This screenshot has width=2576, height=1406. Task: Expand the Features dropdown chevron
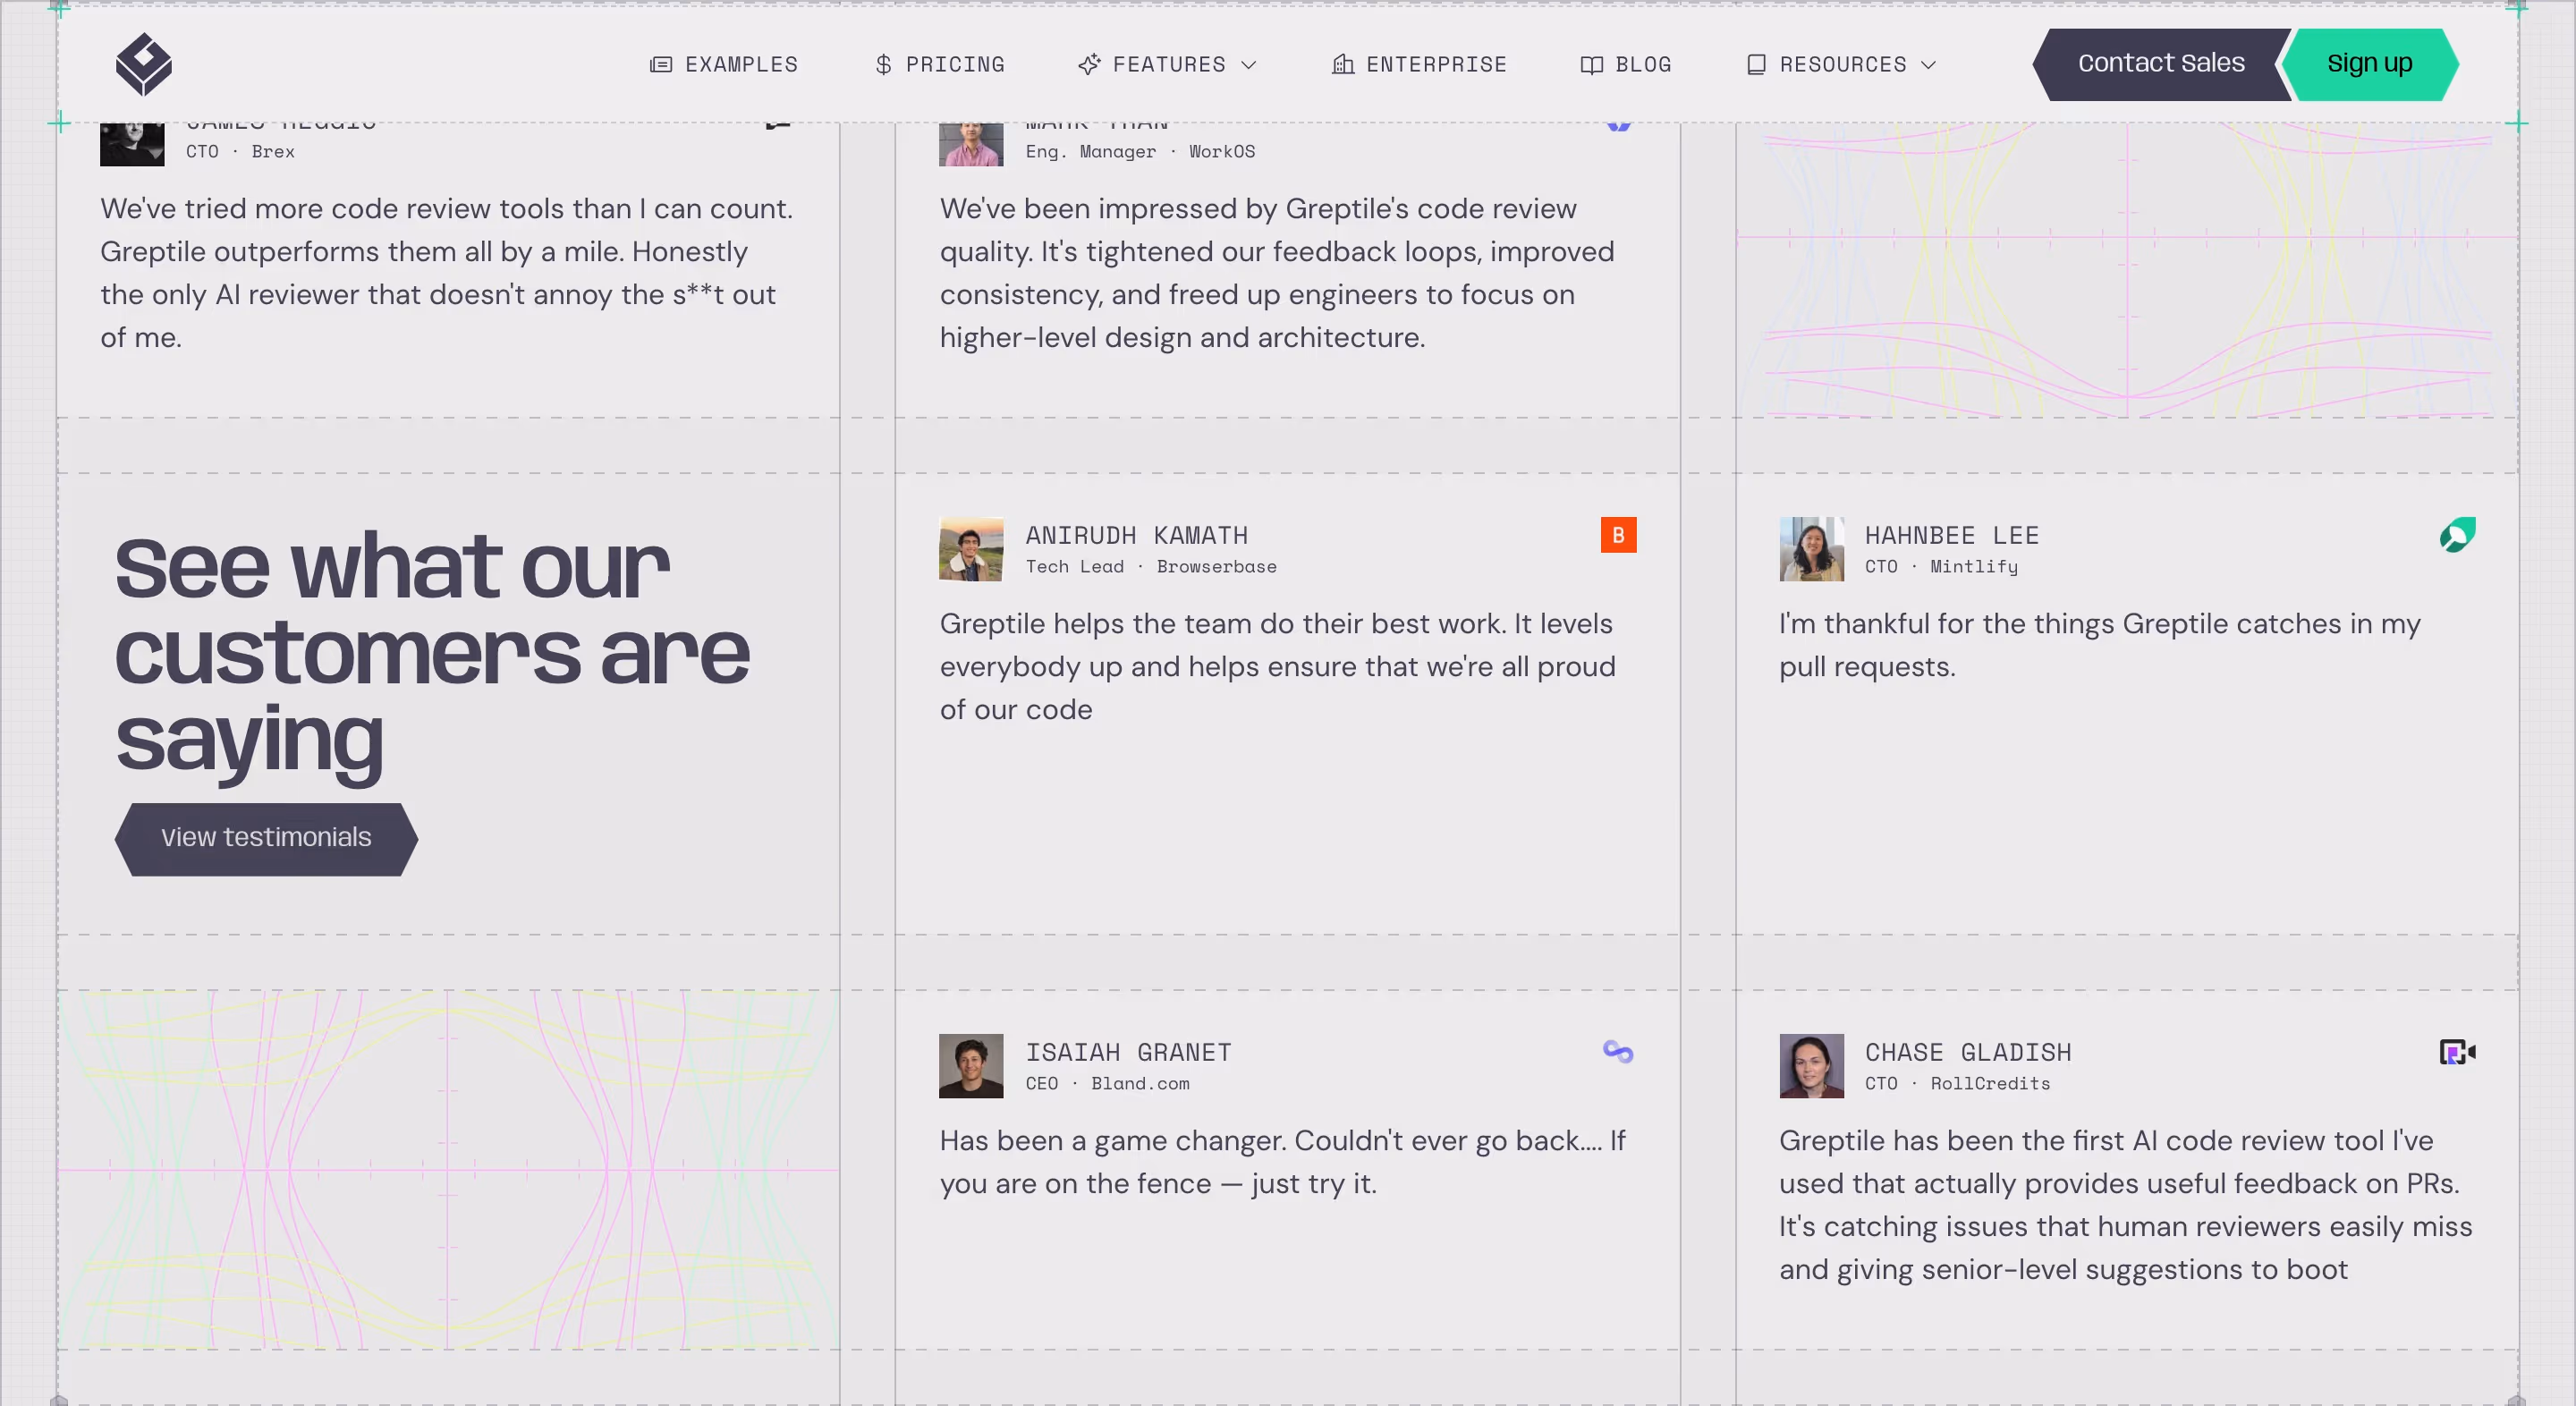[x=1248, y=65]
